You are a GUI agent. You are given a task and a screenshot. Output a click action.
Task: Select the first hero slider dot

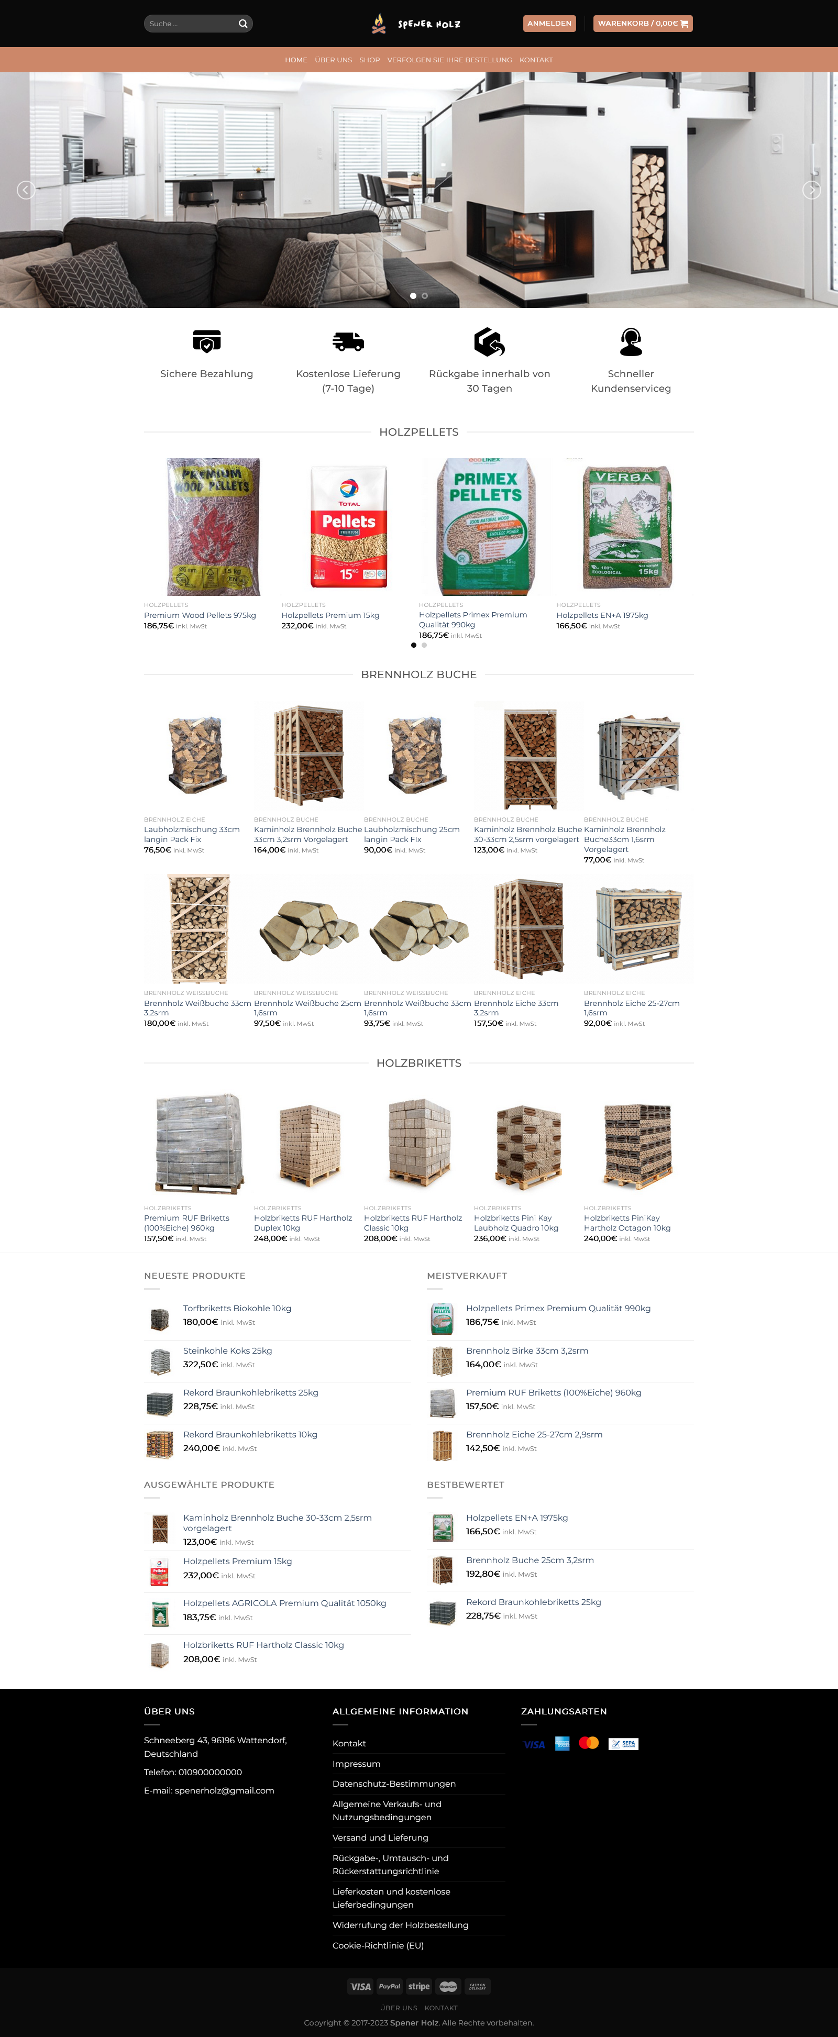pos(413,296)
